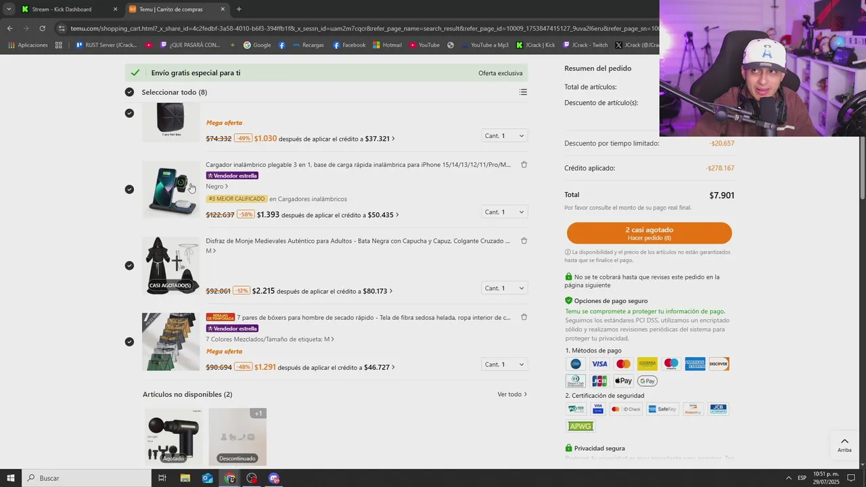The height and width of the screenshot is (487, 866).
Task: Open the YouTube bookmark
Action: (x=424, y=45)
